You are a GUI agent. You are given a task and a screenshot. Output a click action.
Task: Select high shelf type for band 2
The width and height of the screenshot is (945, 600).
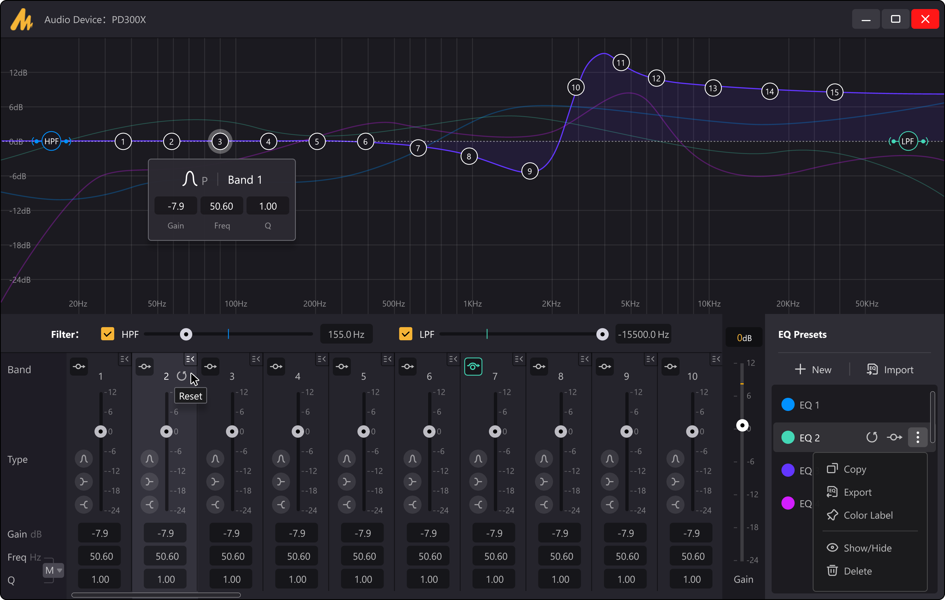click(x=150, y=505)
